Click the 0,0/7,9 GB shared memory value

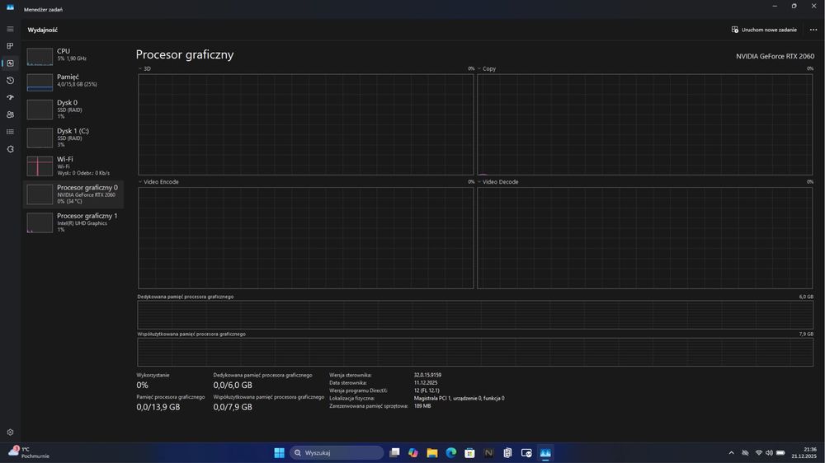coord(232,407)
